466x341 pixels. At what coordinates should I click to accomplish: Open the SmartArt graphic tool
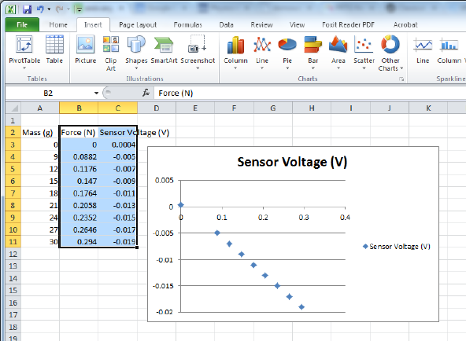click(164, 49)
